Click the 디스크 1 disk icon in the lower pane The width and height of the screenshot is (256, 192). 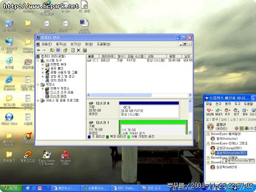(x=91, y=122)
